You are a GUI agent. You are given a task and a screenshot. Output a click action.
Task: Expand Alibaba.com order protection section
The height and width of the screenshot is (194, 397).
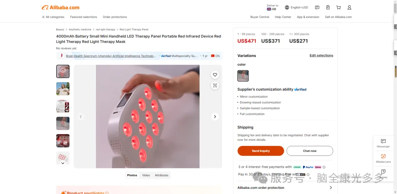click(285, 188)
